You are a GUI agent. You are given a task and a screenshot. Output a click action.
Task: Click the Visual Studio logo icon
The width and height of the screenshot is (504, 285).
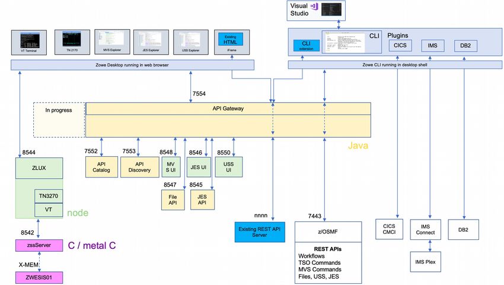pyautogui.click(x=314, y=6)
